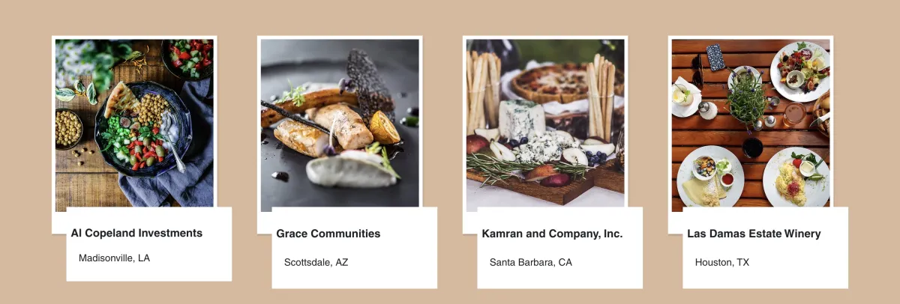The width and height of the screenshot is (900, 304).
Task: Click the Kamran and Company, Inc. title
Action: click(x=552, y=234)
